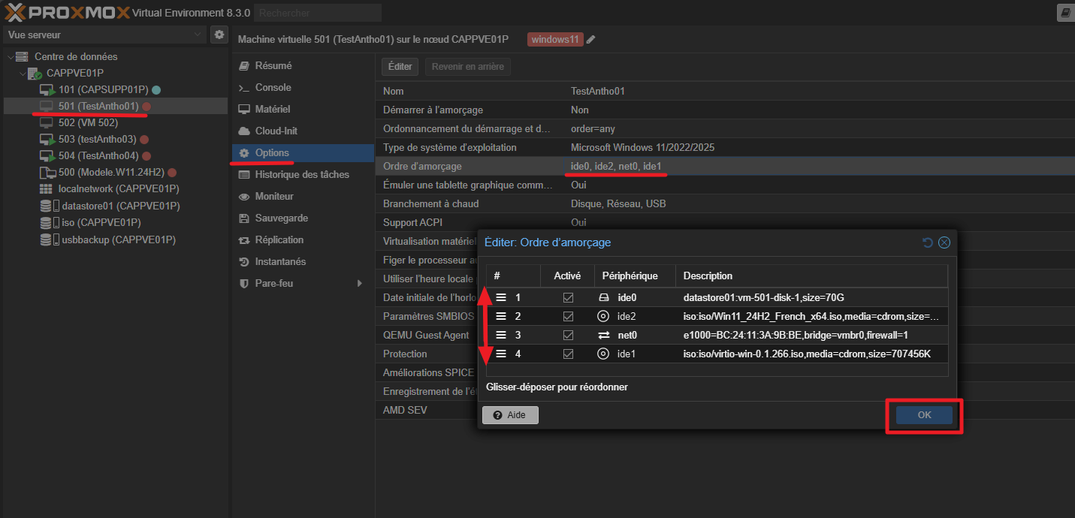The height and width of the screenshot is (518, 1075).
Task: Click the Éditer button
Action: point(400,67)
